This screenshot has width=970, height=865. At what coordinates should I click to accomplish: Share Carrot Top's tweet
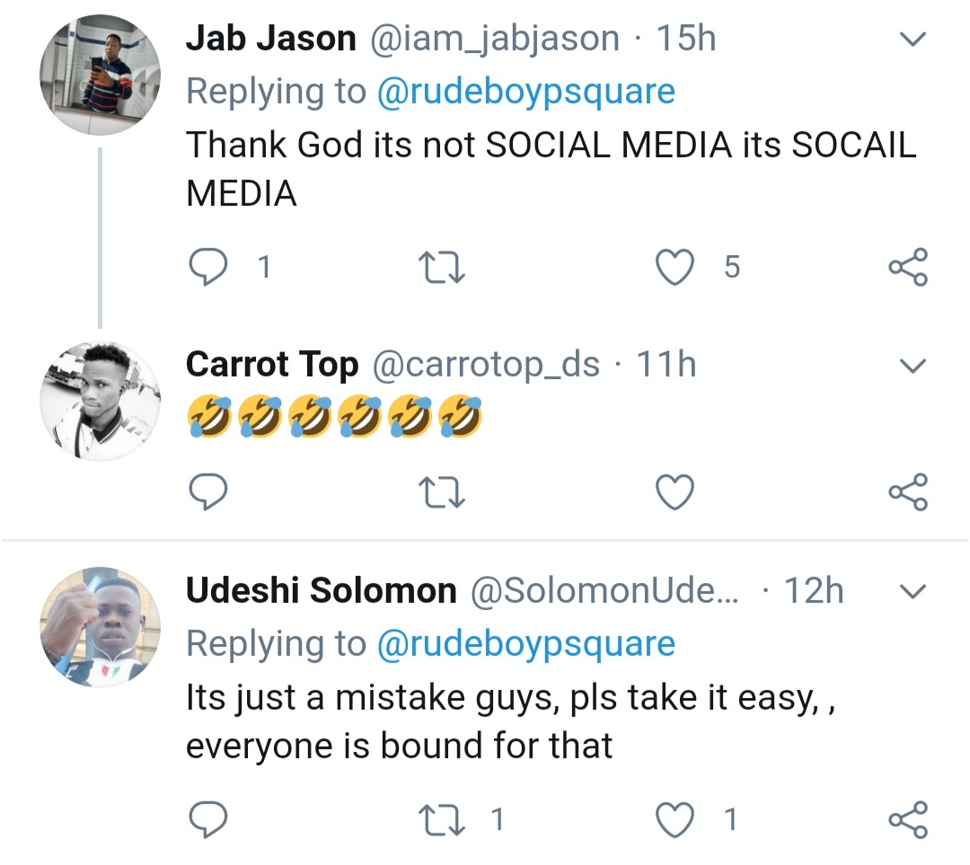[907, 492]
